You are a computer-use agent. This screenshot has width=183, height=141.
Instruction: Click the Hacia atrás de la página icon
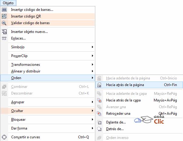(99, 85)
